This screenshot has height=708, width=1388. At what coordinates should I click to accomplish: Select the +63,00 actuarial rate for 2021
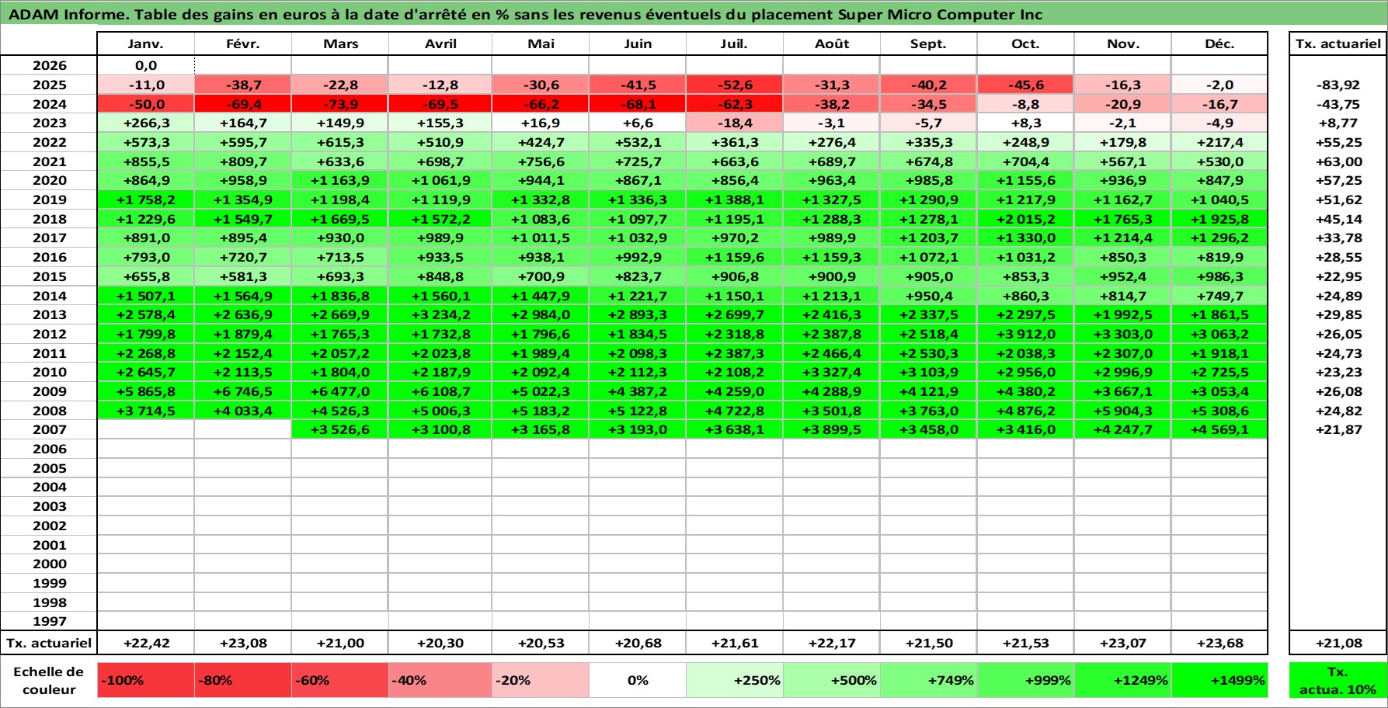pyautogui.click(x=1338, y=161)
